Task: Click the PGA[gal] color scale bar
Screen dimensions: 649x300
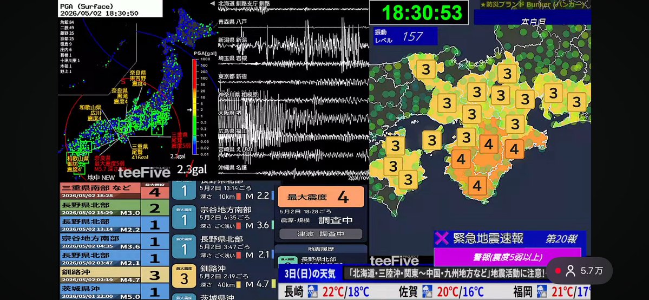Action: pyautogui.click(x=195, y=107)
